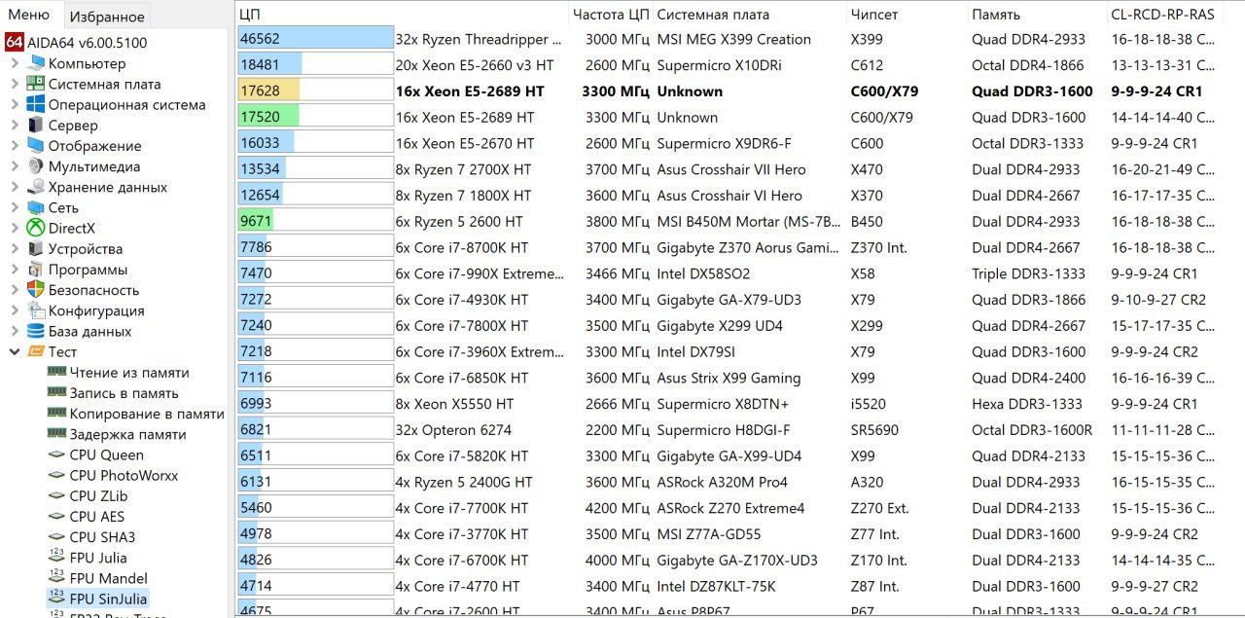Open the CPU SHA3 benchmark

(x=102, y=537)
